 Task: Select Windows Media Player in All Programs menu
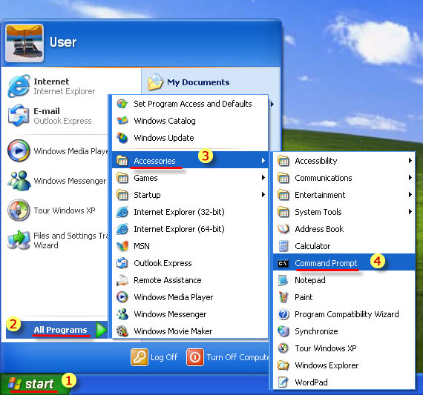[x=190, y=297]
